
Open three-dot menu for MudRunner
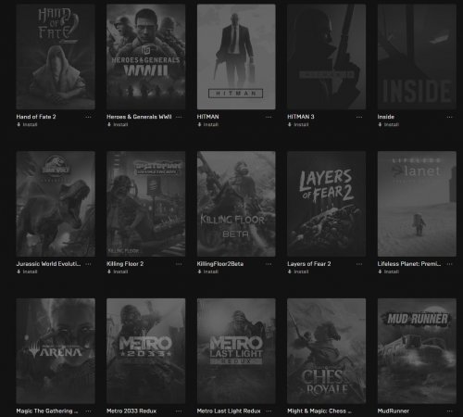[449, 411]
